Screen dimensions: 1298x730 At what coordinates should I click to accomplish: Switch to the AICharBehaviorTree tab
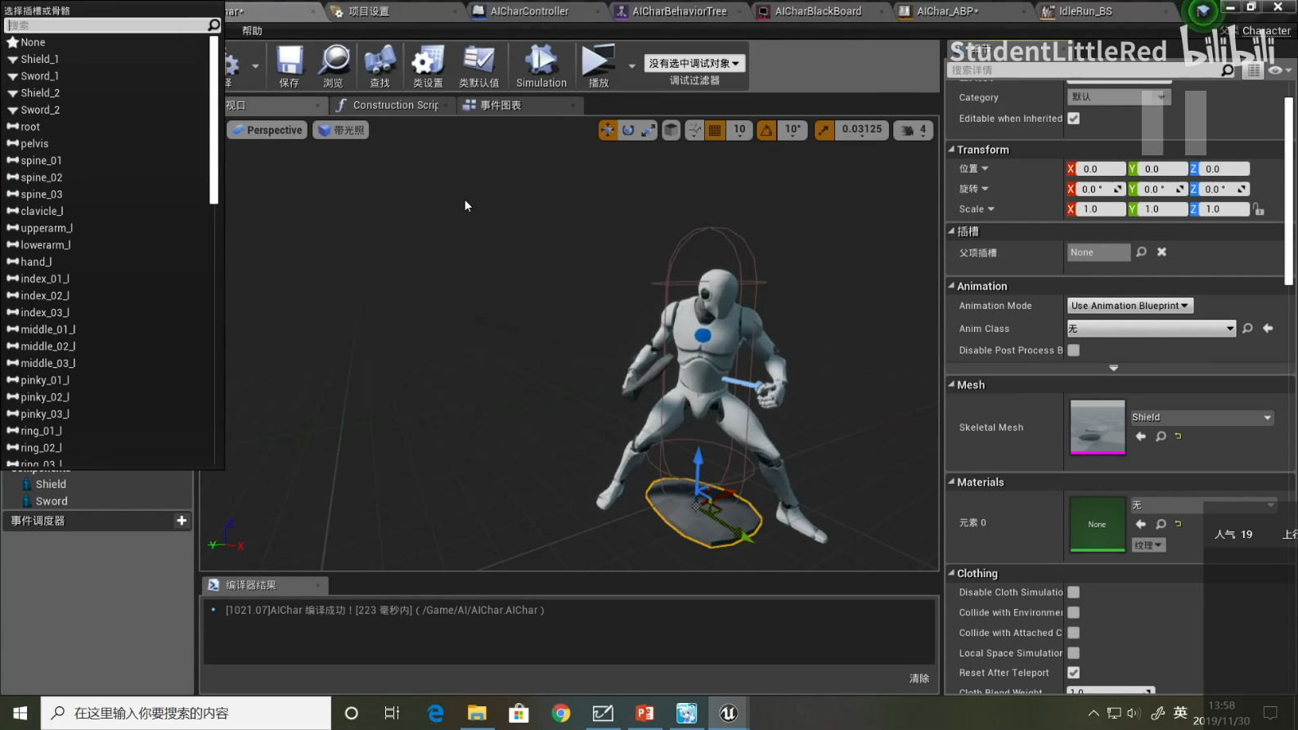click(680, 11)
